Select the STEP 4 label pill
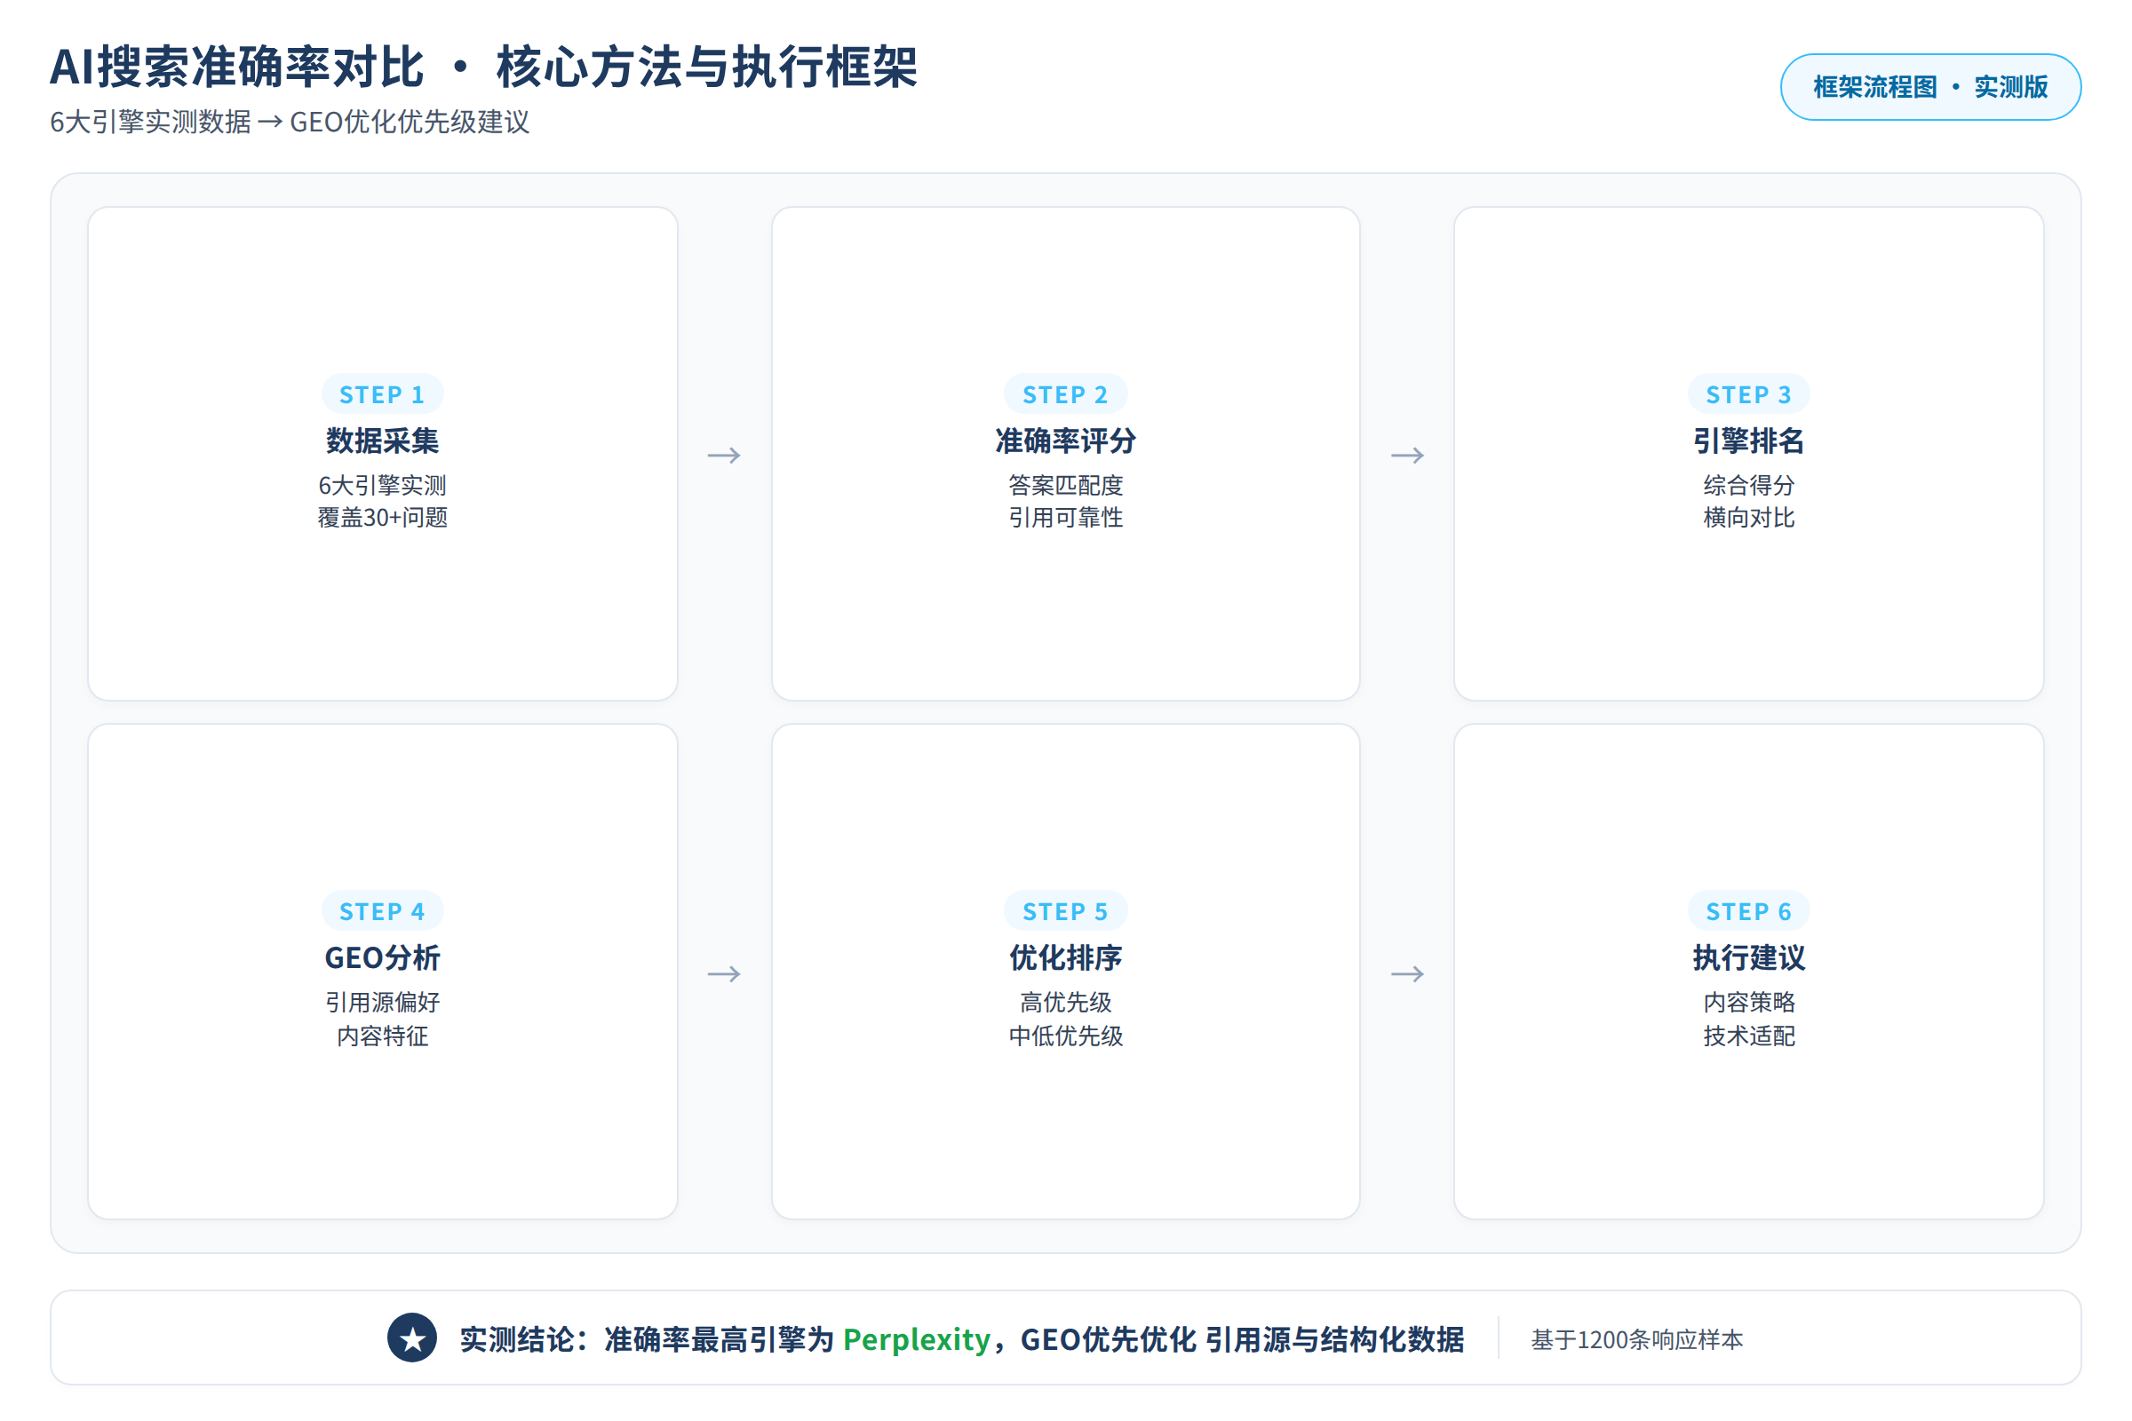Screen dimensions: 2132x1421 [383, 911]
